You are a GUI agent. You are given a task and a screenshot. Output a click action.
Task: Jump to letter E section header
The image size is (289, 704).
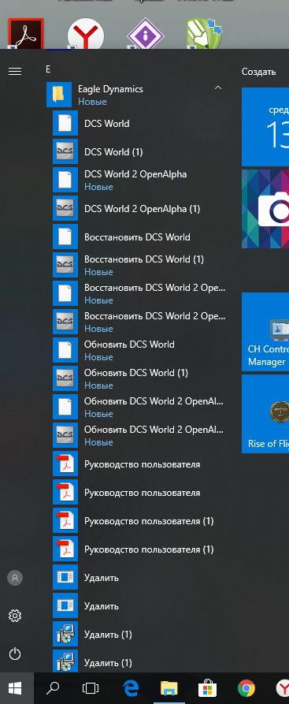pos(48,69)
